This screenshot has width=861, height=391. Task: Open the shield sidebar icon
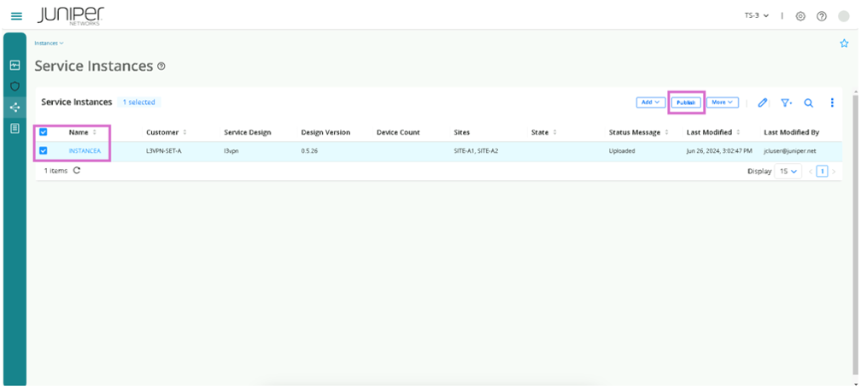tap(15, 86)
